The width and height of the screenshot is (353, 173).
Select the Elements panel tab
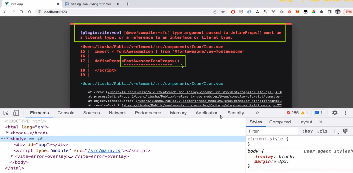click(39, 113)
